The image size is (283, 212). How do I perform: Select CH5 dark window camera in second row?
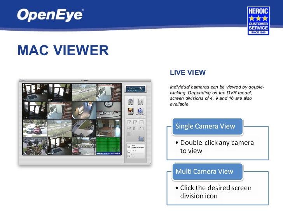[x=35, y=110]
